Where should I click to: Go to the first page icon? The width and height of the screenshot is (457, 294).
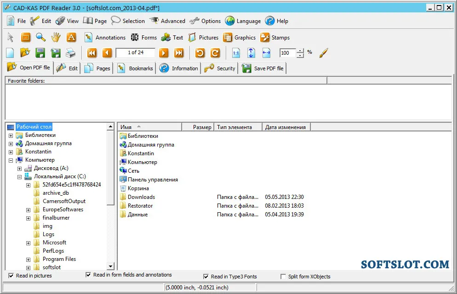coord(92,53)
